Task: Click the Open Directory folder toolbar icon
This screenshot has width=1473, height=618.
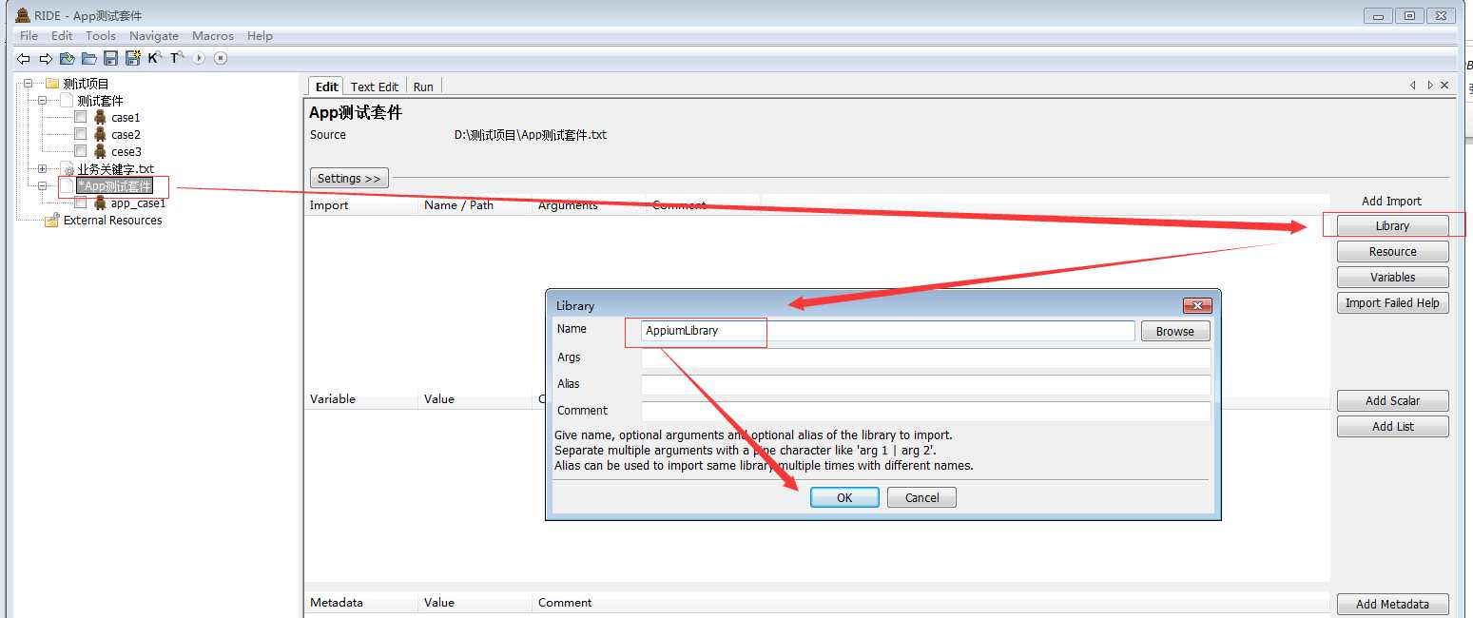Action: click(88, 59)
